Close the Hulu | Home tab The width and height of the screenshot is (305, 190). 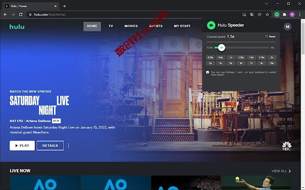tap(55, 6)
